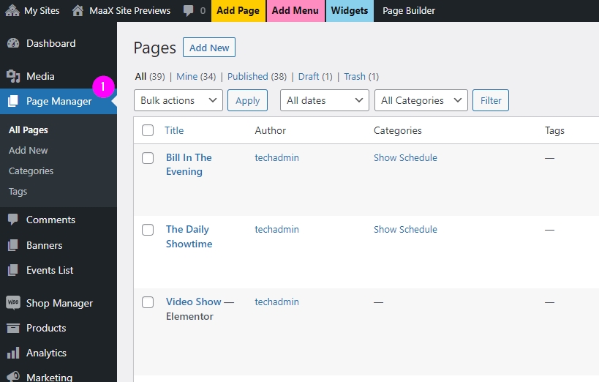Image resolution: width=599 pixels, height=382 pixels.
Task: Click the Tags column header
Action: (x=554, y=130)
